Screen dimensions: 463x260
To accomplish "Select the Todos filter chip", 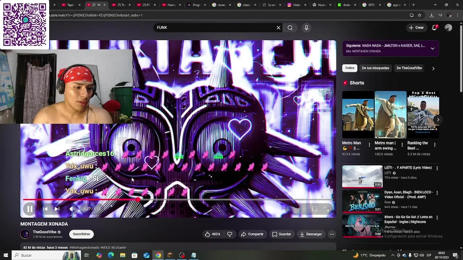I will (x=349, y=68).
